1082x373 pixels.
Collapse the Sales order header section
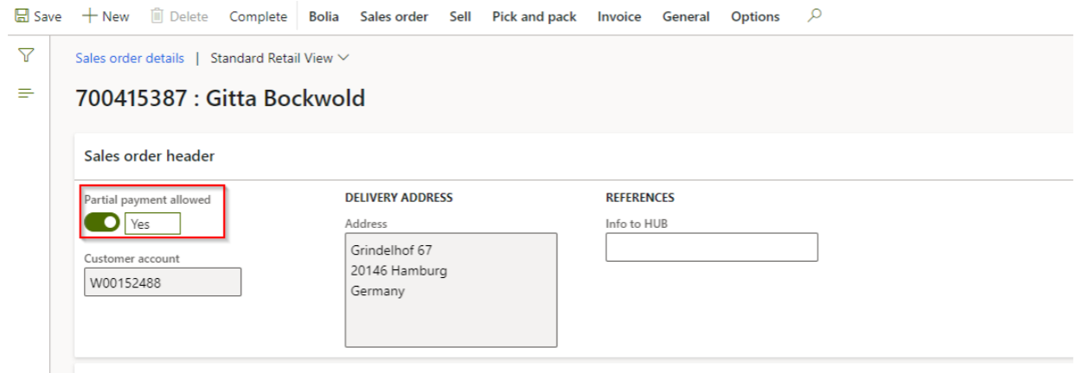pyautogui.click(x=150, y=156)
